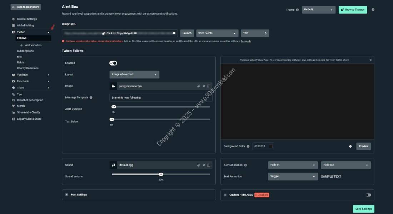Screen dimensions: 393x214
Task: Click the help question mark icon near Browse Themes
Action: [373, 10]
